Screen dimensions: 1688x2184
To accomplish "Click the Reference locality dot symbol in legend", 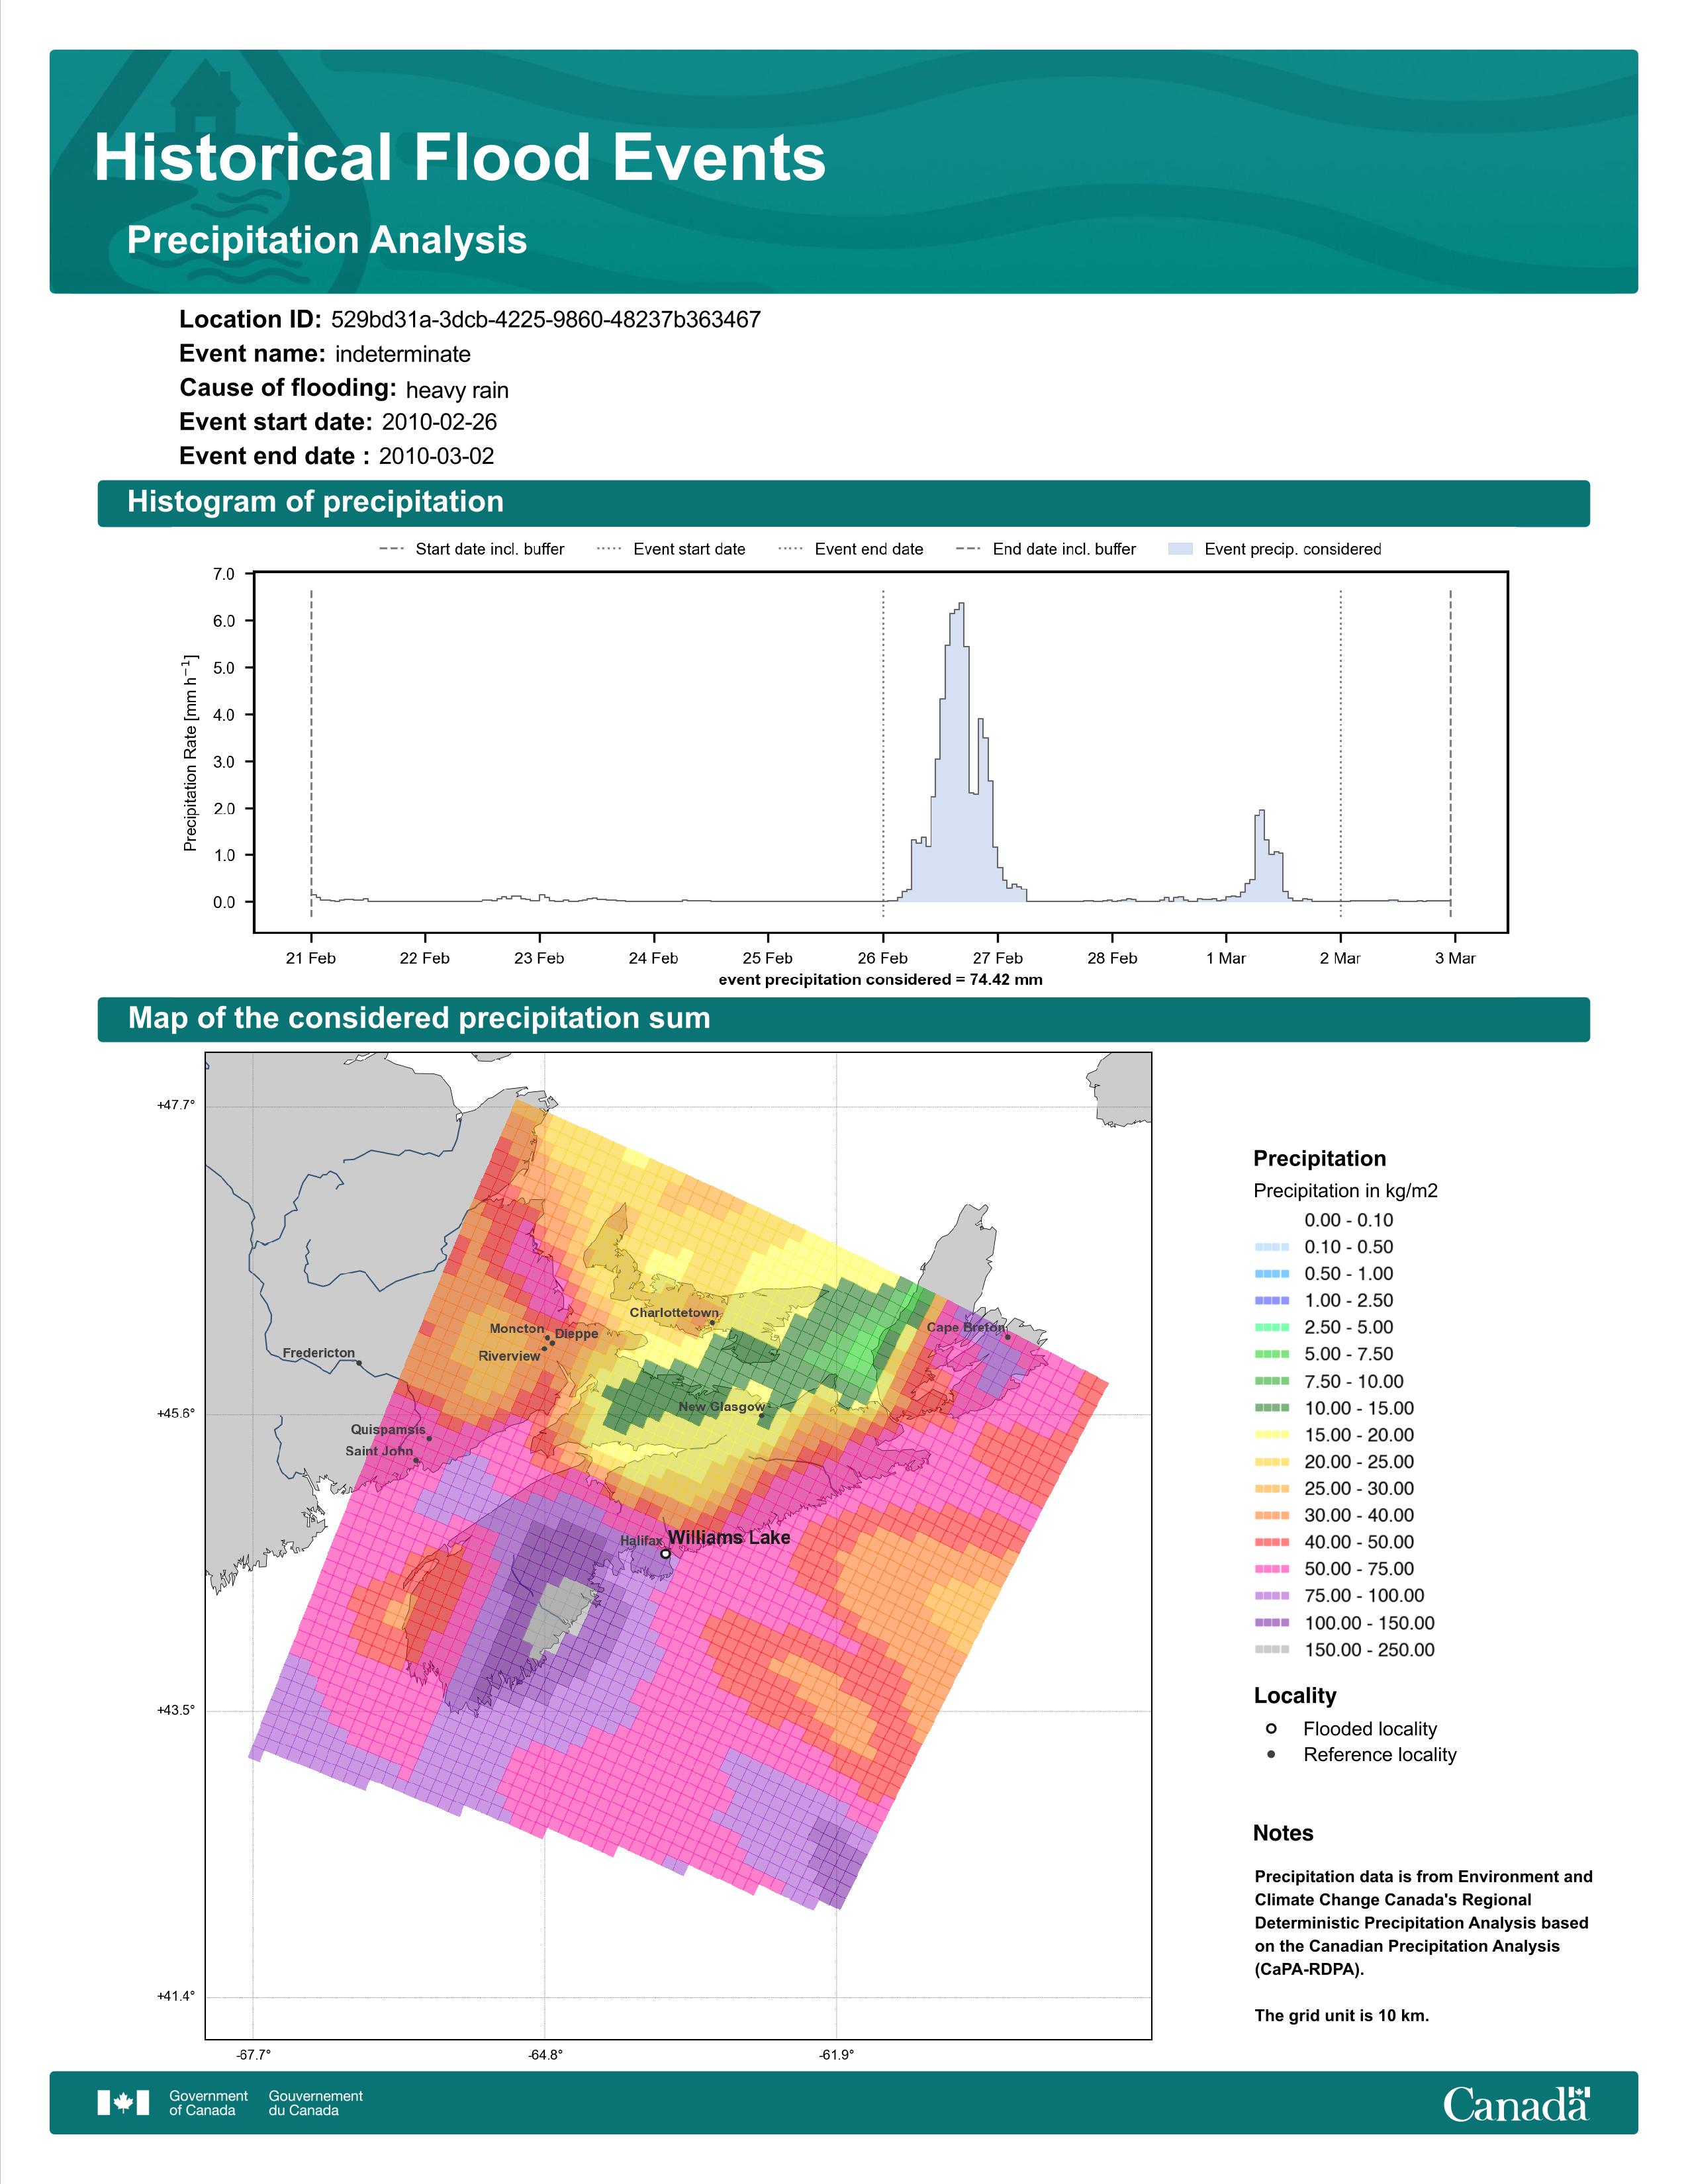I will coord(1271,1754).
